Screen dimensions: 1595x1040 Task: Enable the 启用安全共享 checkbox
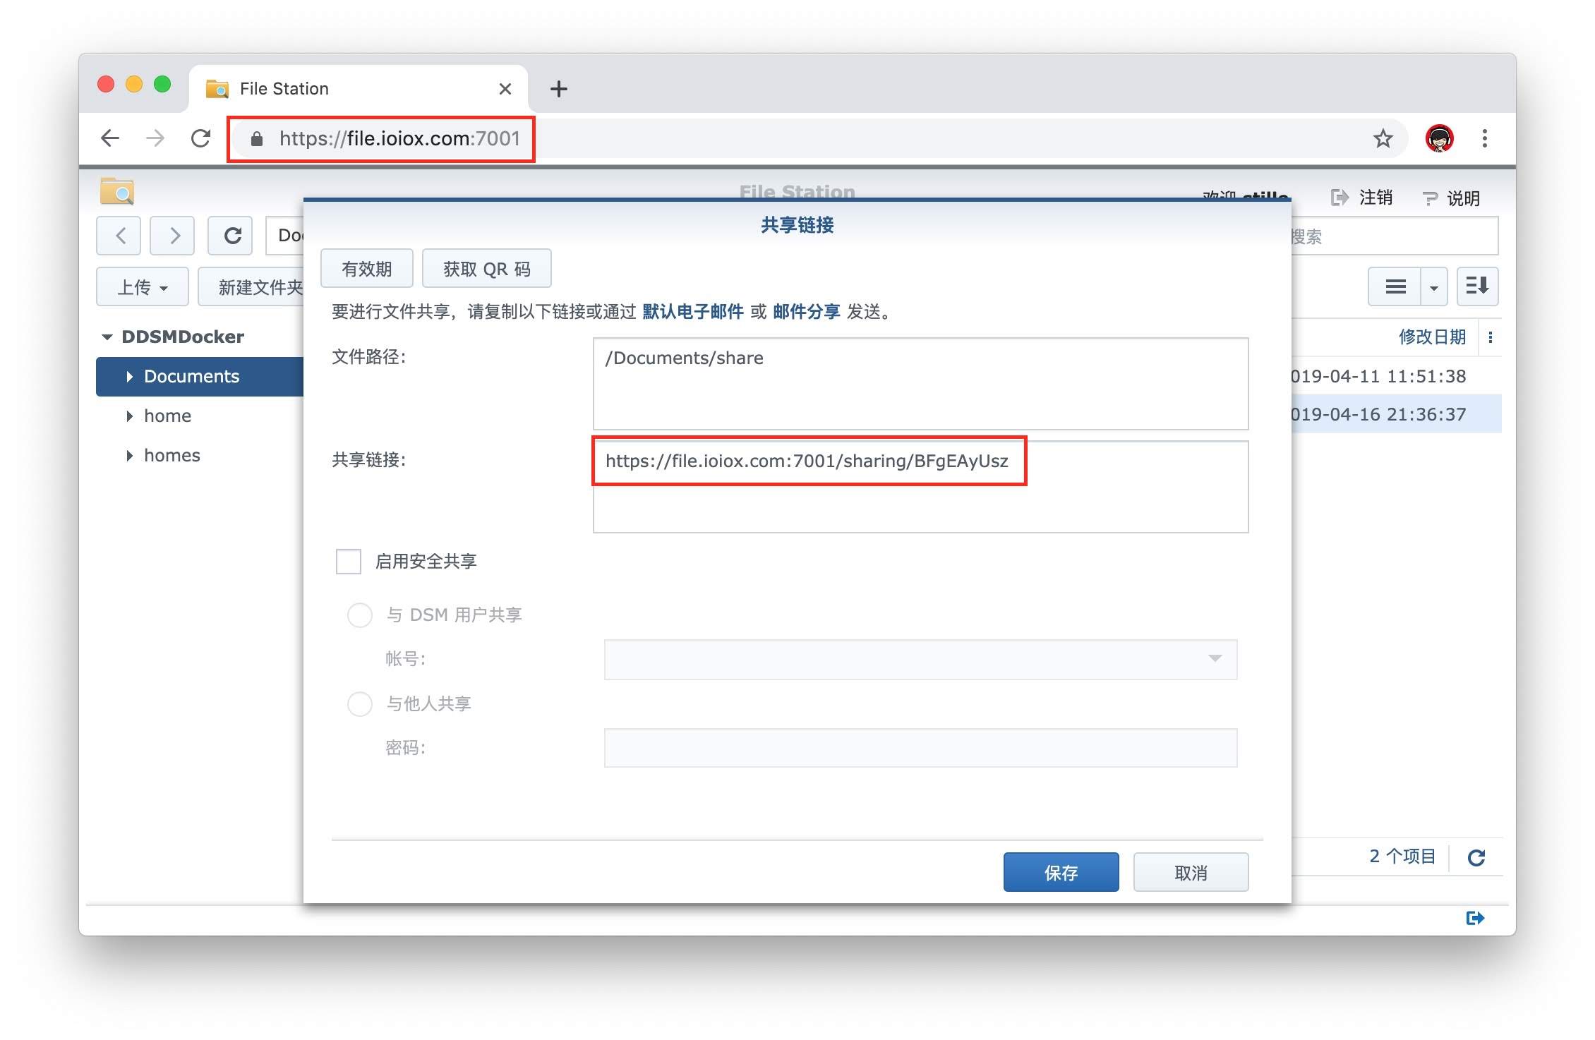coord(349,562)
